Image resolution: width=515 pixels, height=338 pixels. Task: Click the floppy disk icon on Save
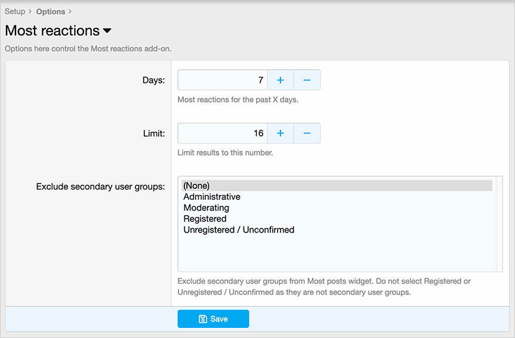(202, 319)
